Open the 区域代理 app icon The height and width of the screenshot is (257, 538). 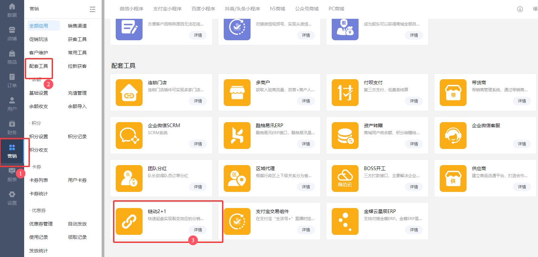(x=237, y=178)
